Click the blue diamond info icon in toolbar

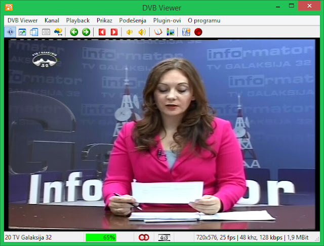(x=10, y=32)
